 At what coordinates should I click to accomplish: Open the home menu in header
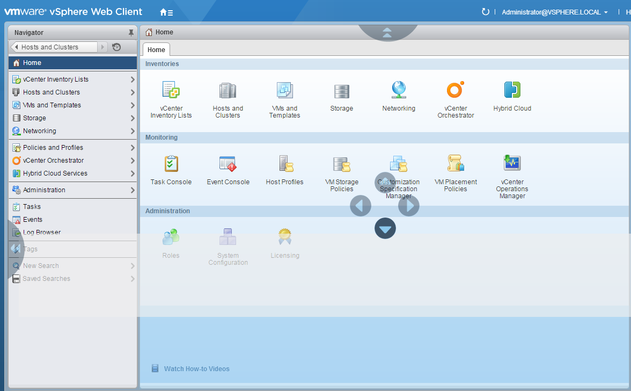(166, 12)
